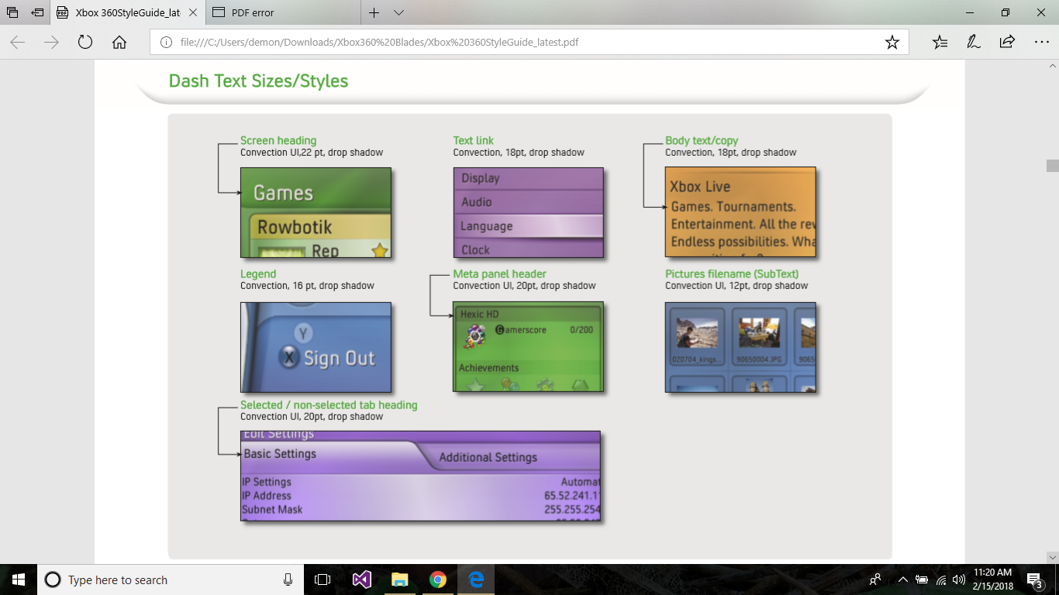Image resolution: width=1059 pixels, height=595 pixels.
Task: Set these tabs aside icon
Action: (x=37, y=12)
